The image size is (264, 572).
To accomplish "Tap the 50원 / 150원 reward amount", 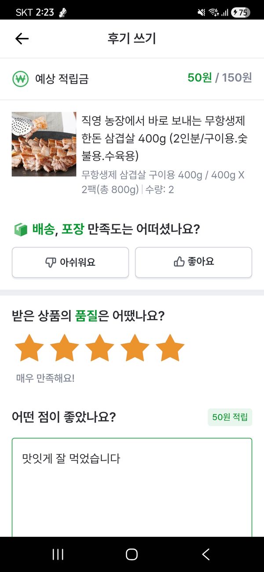I will click(x=220, y=78).
